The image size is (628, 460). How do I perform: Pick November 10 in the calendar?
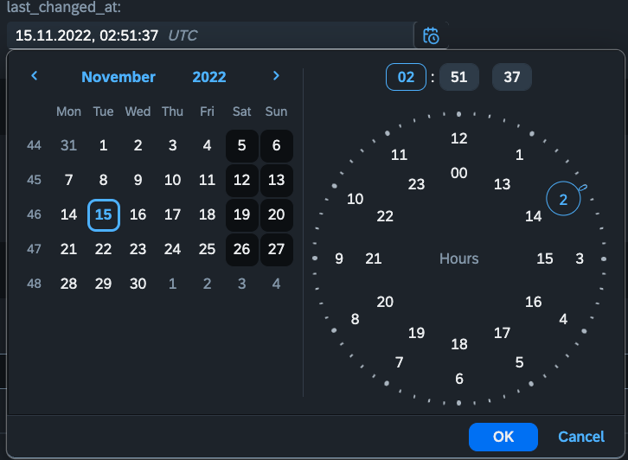pyautogui.click(x=173, y=180)
